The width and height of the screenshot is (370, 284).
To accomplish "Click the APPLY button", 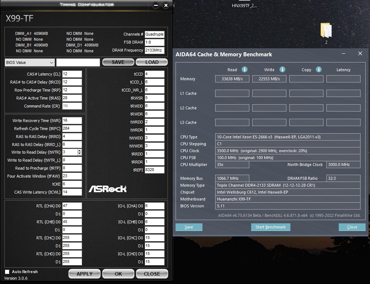I will (84, 274).
